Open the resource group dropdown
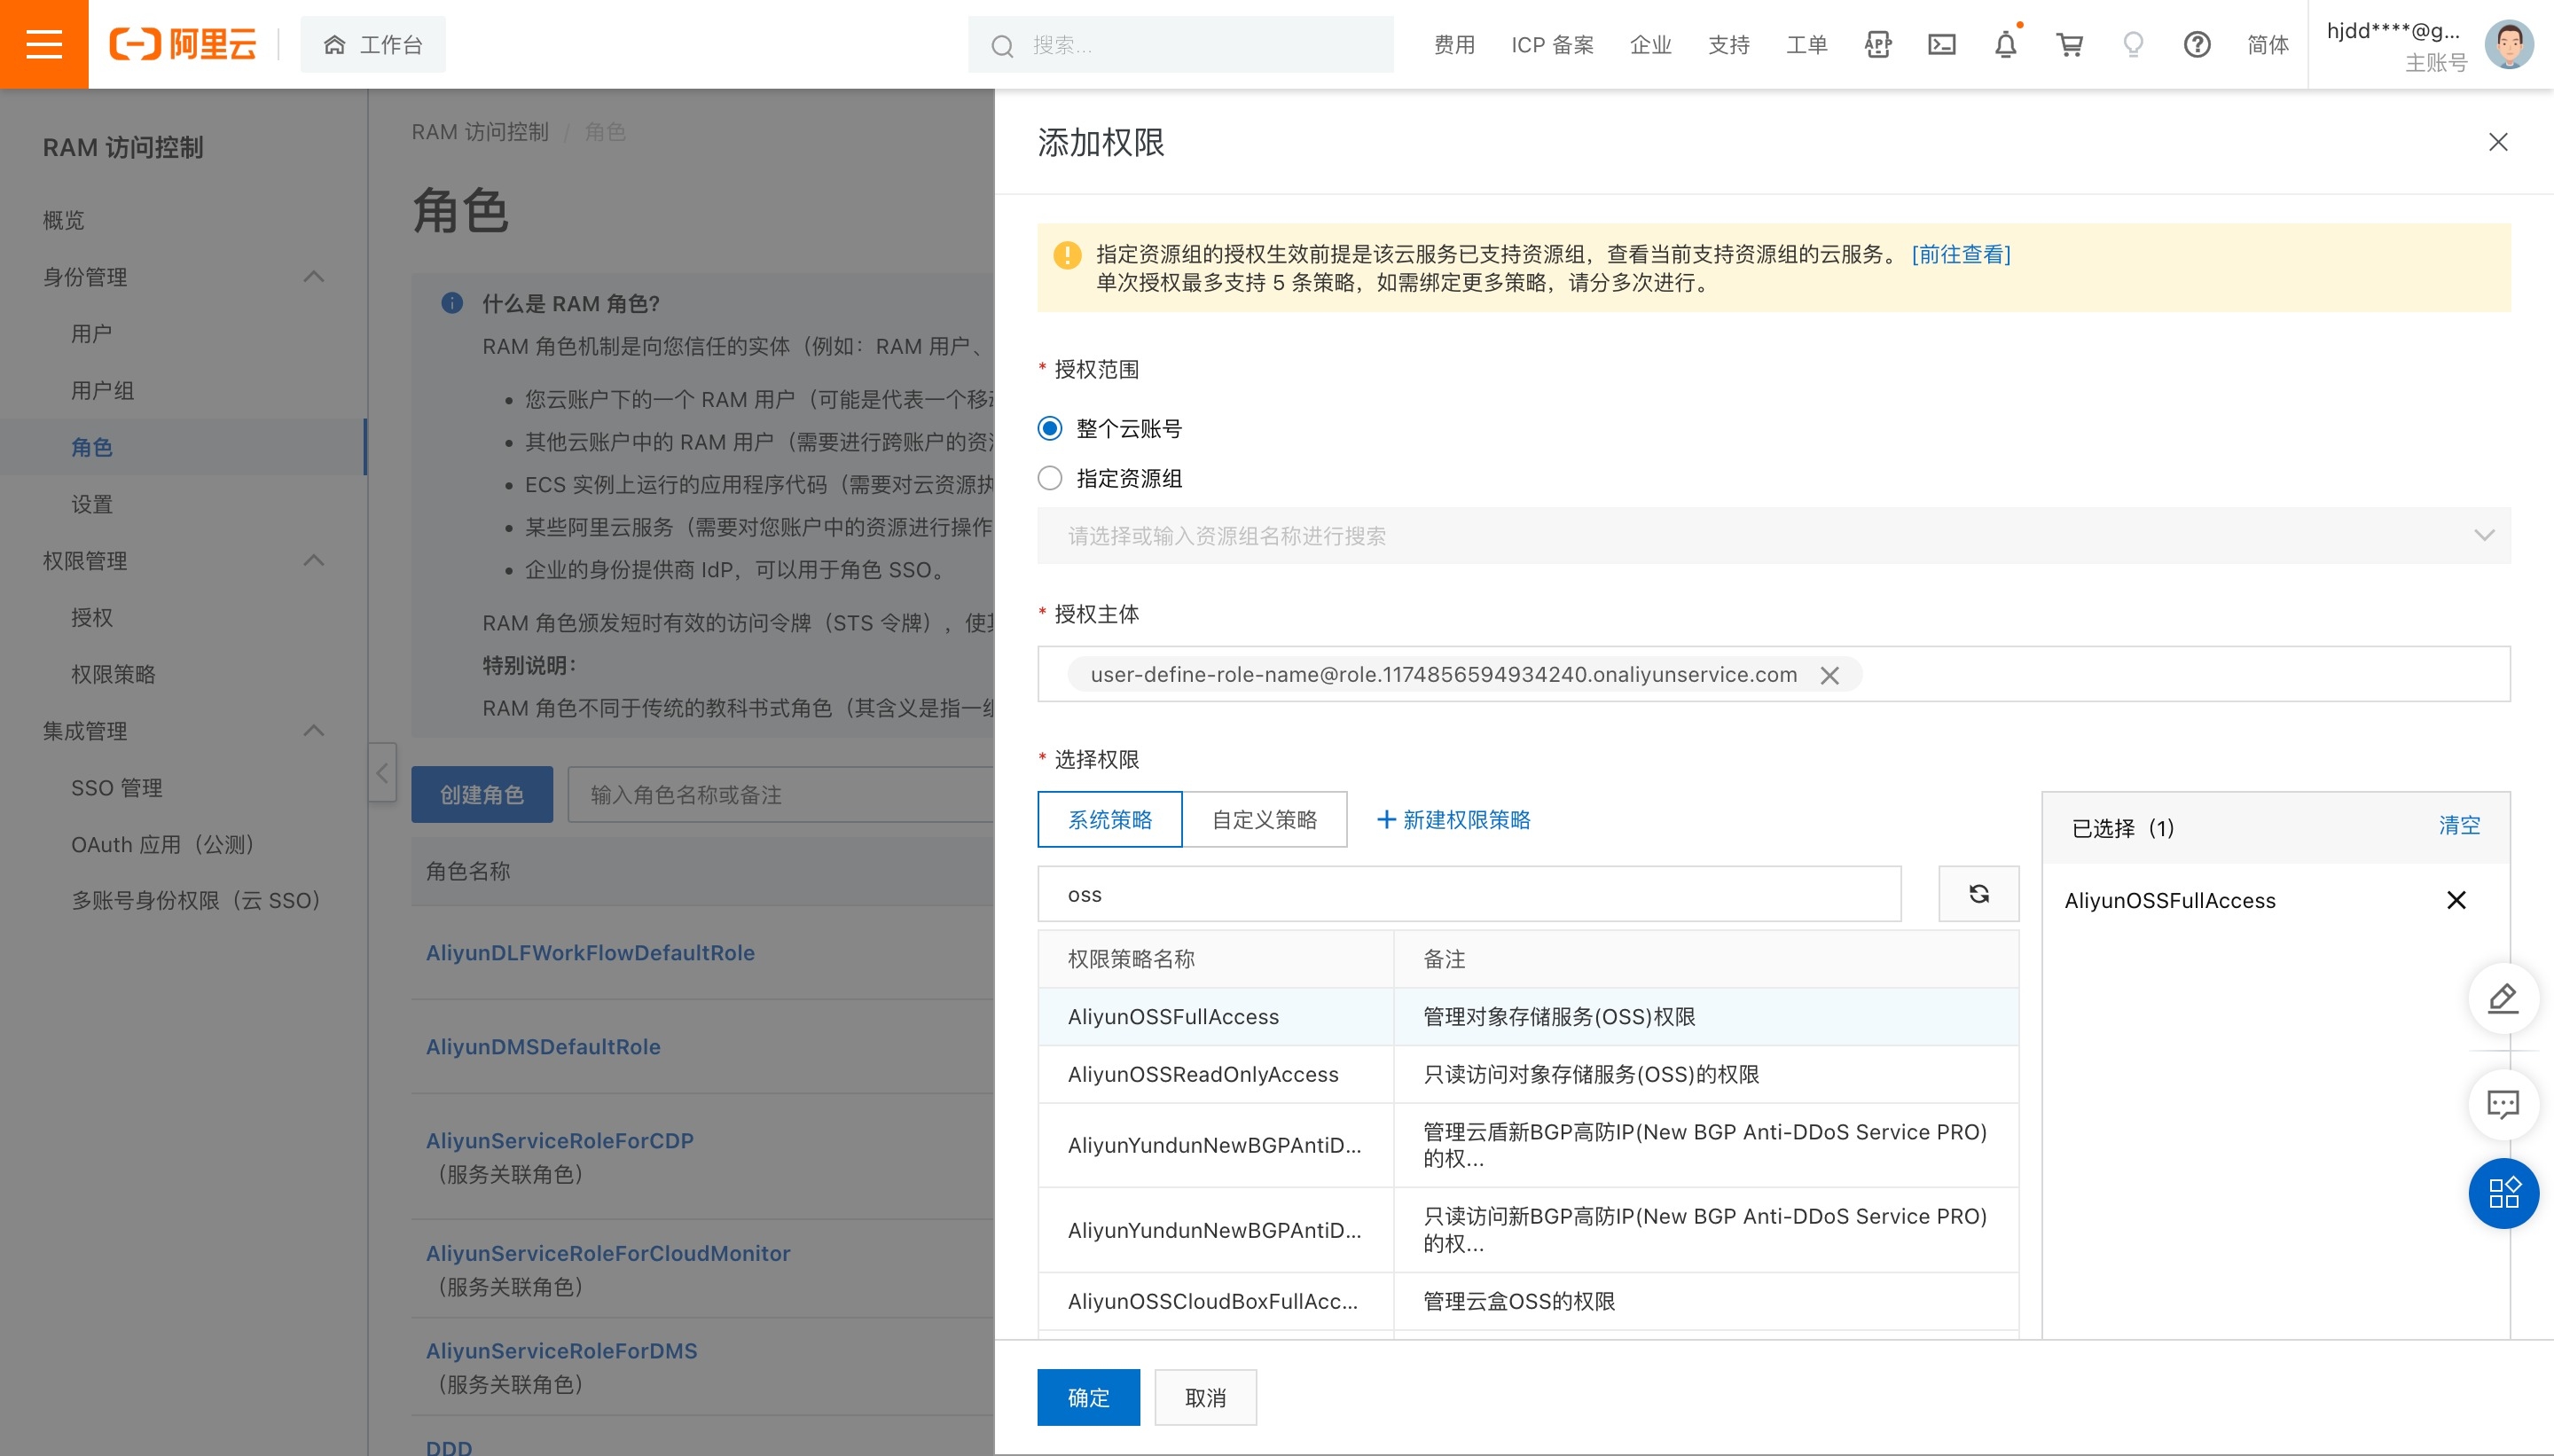This screenshot has height=1456, width=2554. (1773, 536)
